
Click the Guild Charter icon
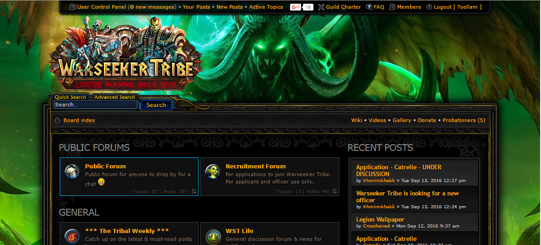[321, 7]
